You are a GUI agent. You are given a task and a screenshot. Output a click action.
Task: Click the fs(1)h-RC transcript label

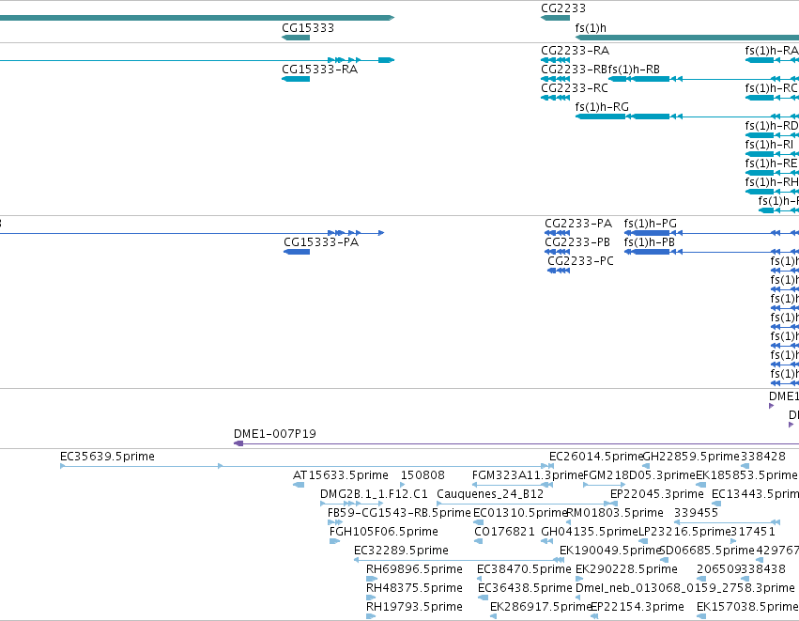point(771,88)
